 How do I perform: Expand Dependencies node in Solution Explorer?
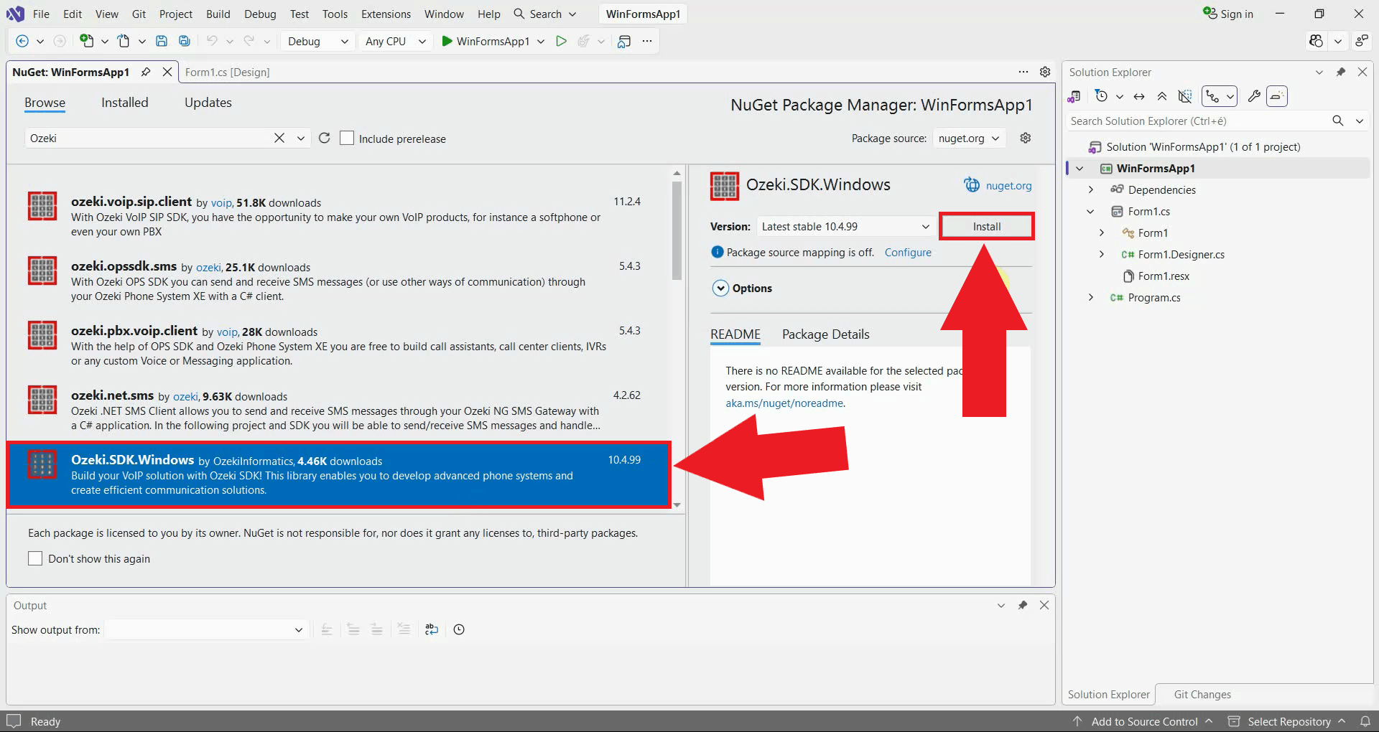point(1091,189)
